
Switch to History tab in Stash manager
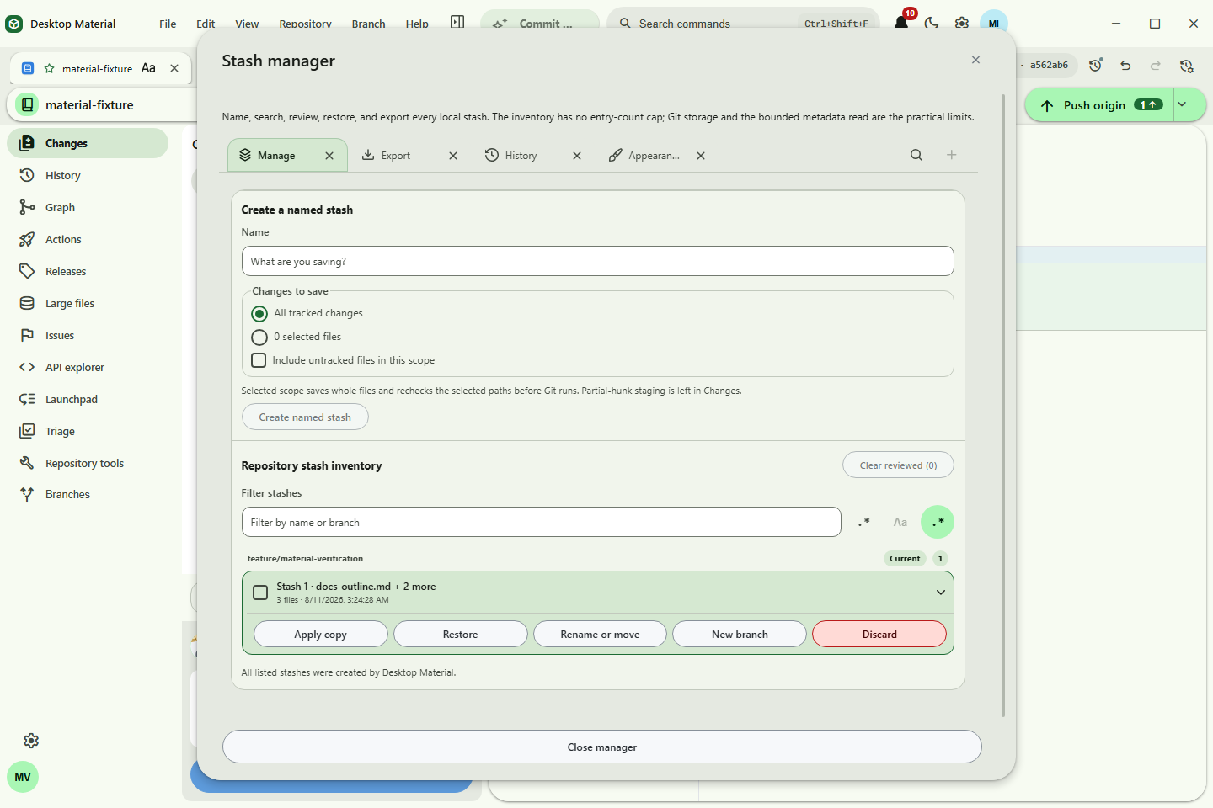pyautogui.click(x=521, y=156)
